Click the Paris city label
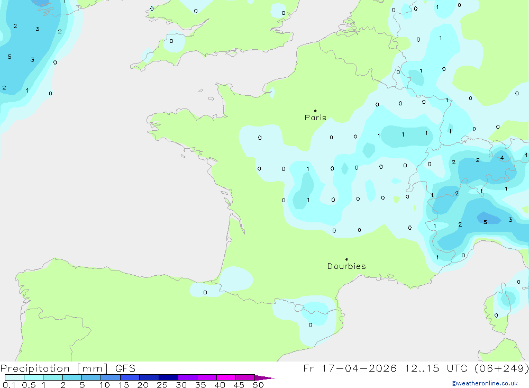The image size is (529, 388). [315, 118]
